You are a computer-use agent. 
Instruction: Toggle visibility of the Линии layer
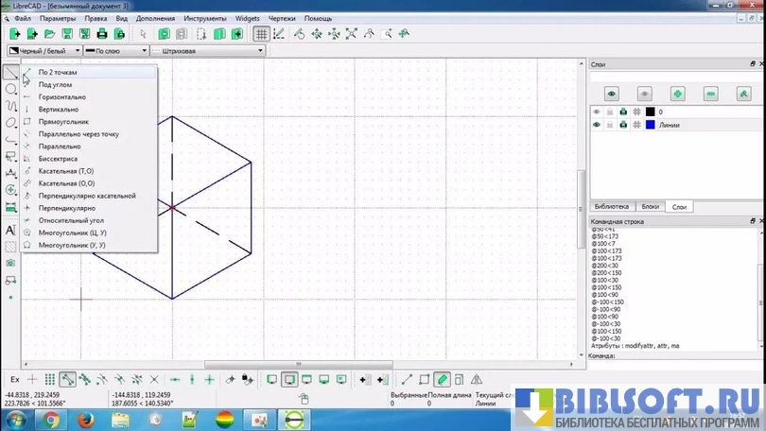tap(597, 125)
